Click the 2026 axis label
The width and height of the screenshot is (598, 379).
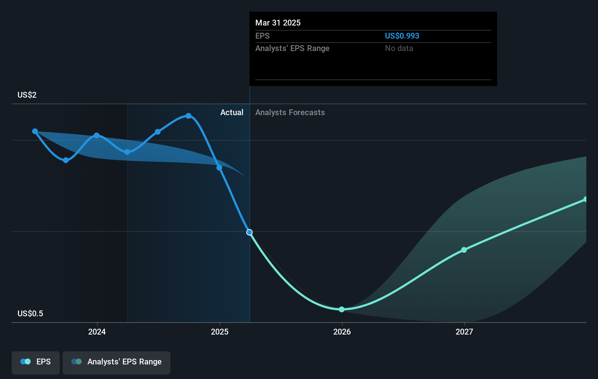(342, 332)
